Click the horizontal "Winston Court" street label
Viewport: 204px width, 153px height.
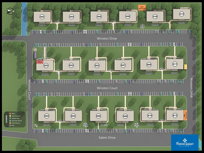point(107,88)
